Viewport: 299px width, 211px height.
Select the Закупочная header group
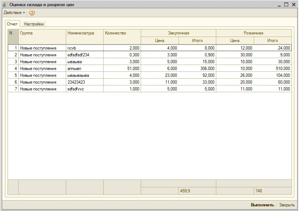178,33
